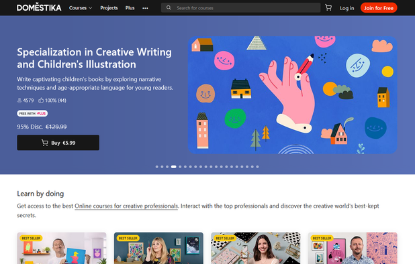Open the Plus menu item

click(130, 8)
